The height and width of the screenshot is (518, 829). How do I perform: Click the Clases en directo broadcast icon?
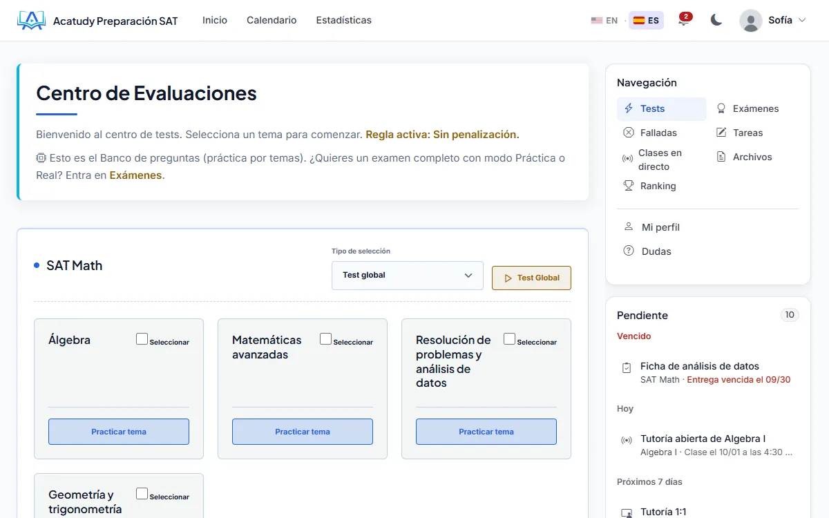(627, 159)
